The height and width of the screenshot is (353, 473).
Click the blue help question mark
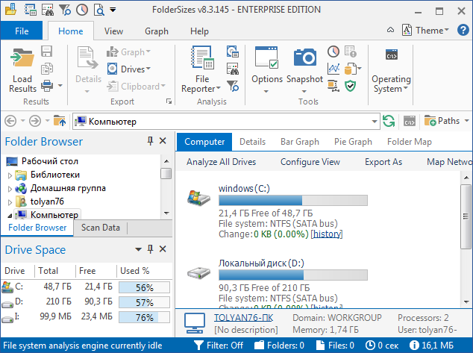[463, 30]
